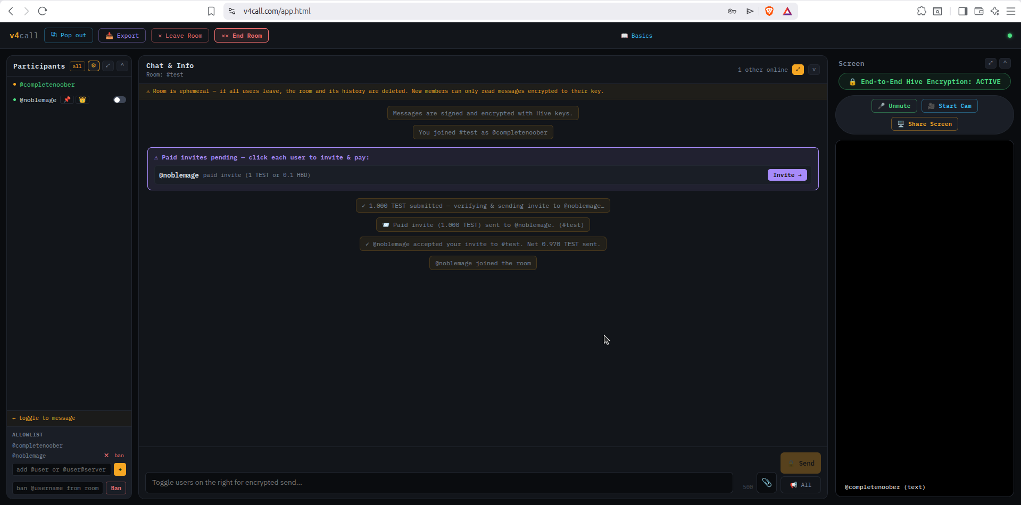Image resolution: width=1021 pixels, height=505 pixels.
Task: Send the chat message
Action: tap(801, 463)
